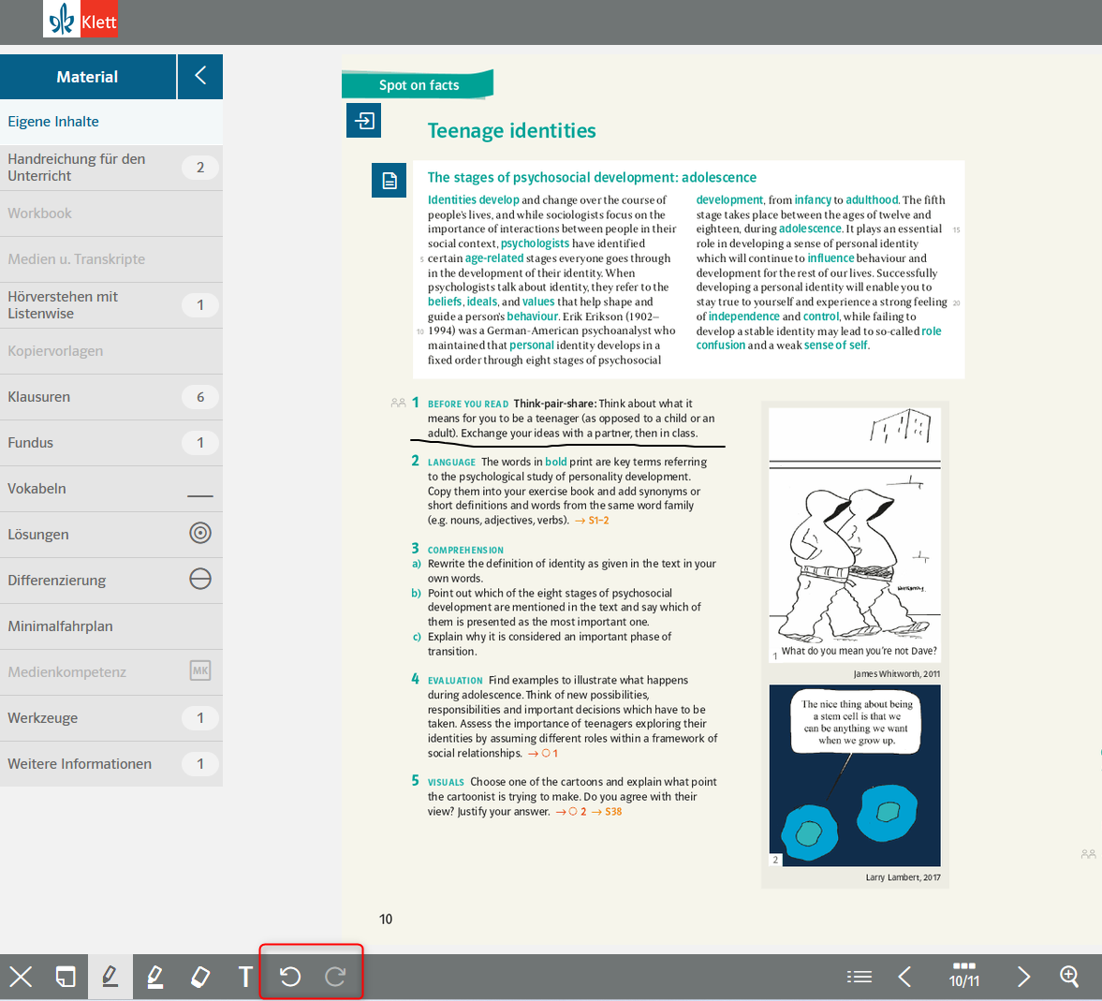The image size is (1102, 1001).
Task: Click the 'BEFORE YOU READ' label
Action: 468,404
